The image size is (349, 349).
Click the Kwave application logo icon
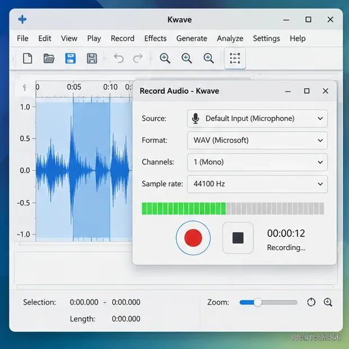coord(22,19)
